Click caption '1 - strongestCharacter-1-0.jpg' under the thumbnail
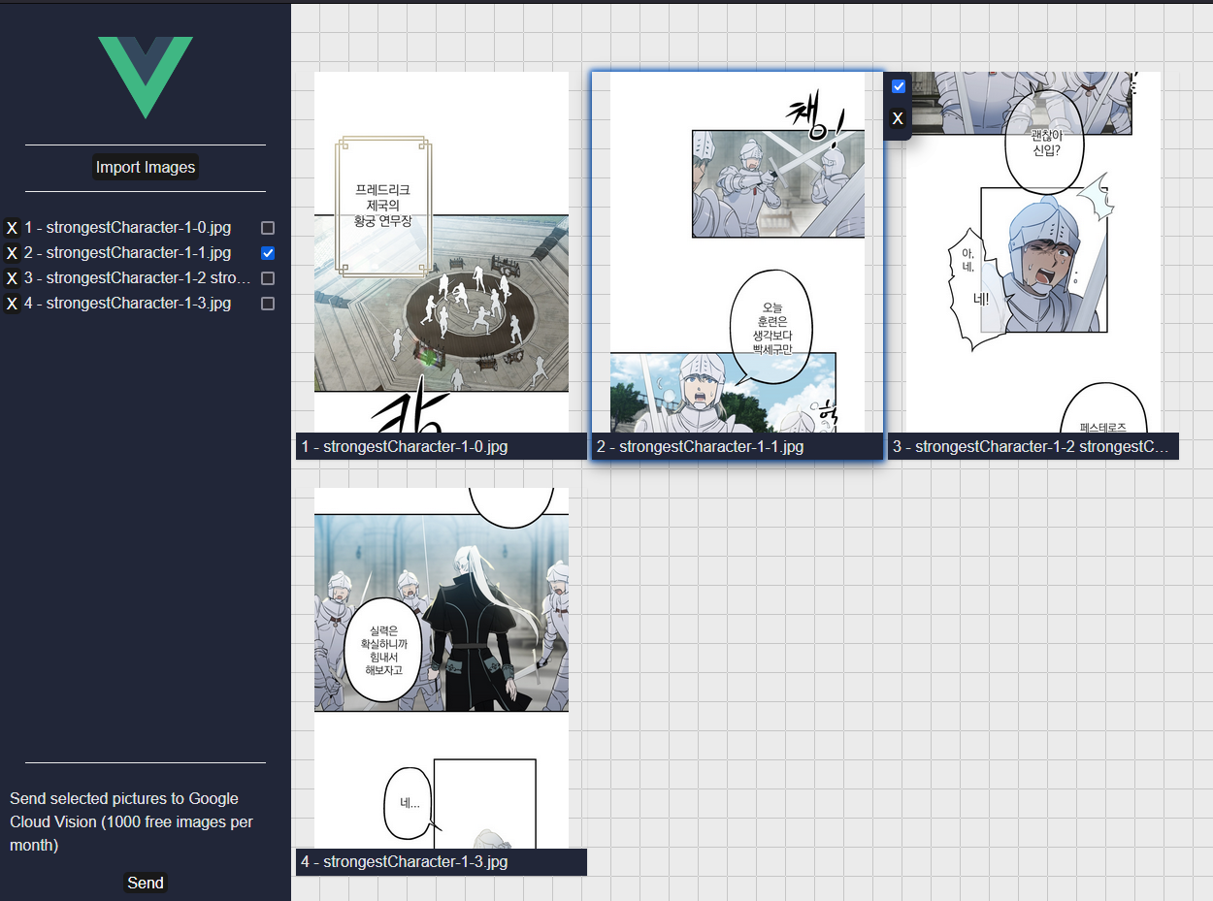Screen dimensions: 1213x901 pos(442,446)
